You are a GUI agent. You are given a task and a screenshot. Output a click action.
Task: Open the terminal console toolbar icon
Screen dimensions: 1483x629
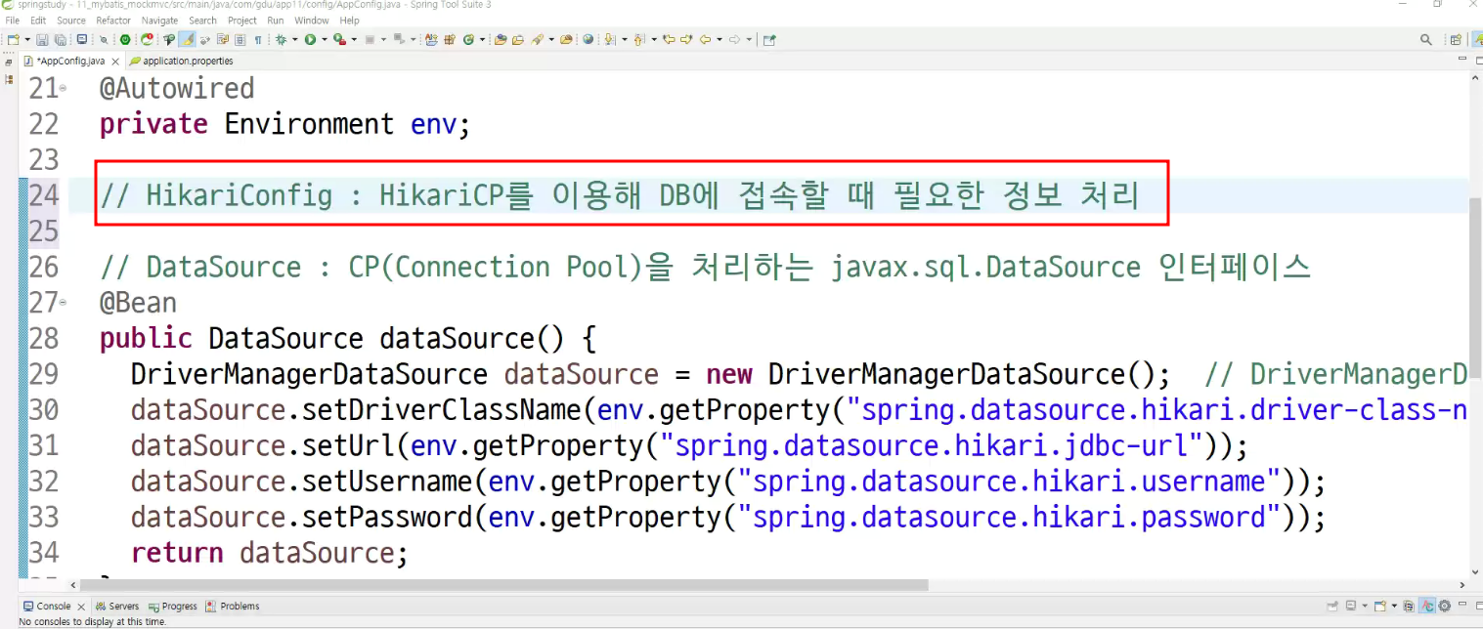click(x=81, y=39)
